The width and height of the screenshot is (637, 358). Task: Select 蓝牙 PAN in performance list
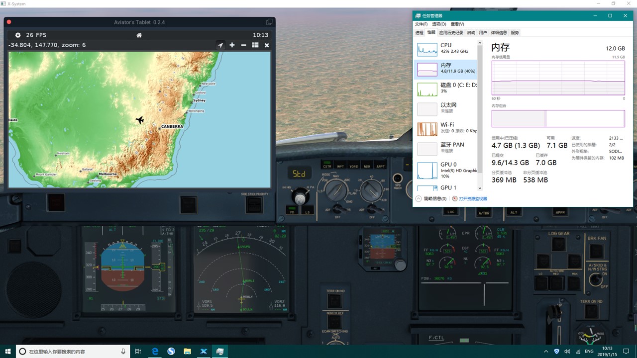click(x=445, y=148)
